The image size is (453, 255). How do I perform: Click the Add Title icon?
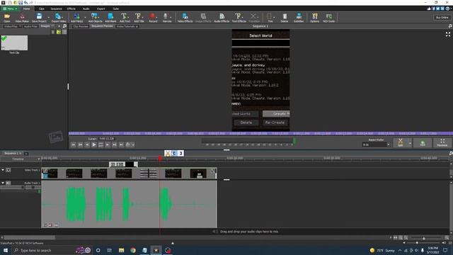point(139,18)
